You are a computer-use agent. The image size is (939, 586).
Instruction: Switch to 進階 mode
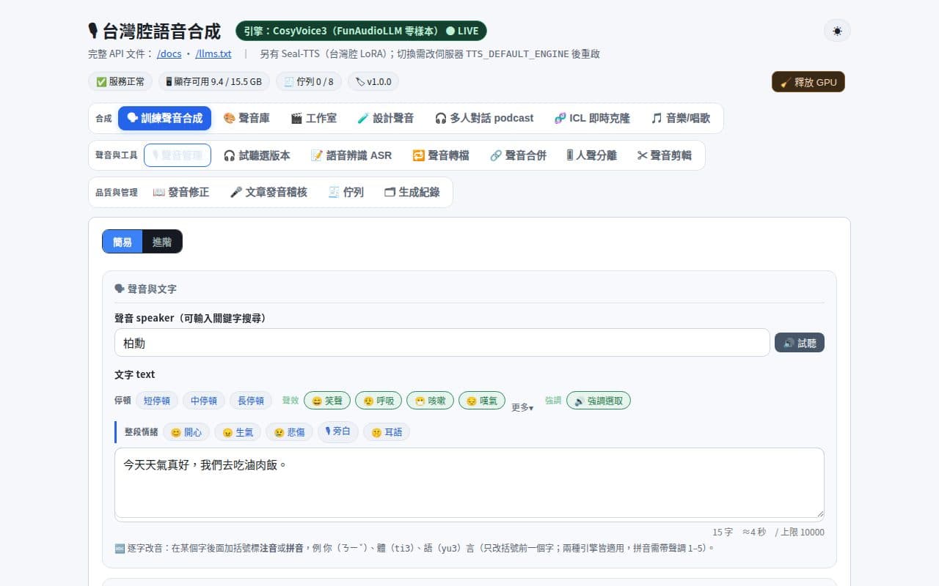pyautogui.click(x=162, y=242)
